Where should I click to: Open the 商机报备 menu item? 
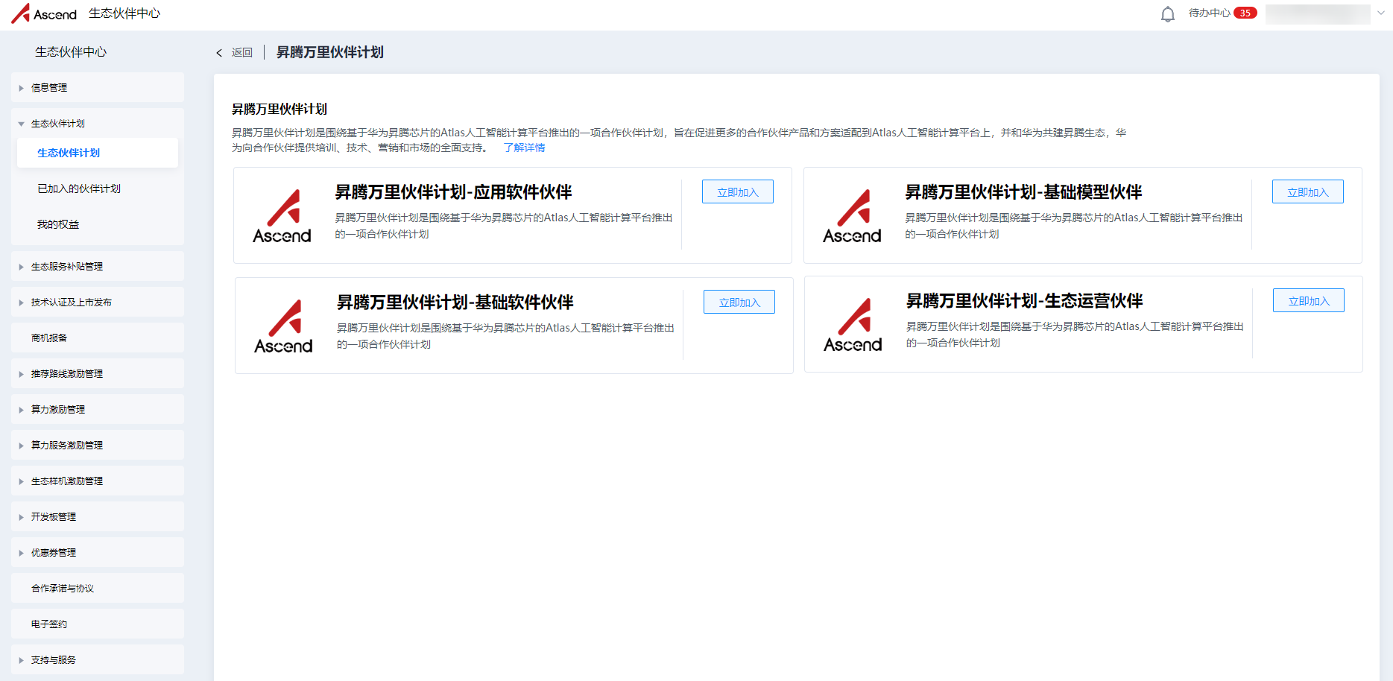98,338
